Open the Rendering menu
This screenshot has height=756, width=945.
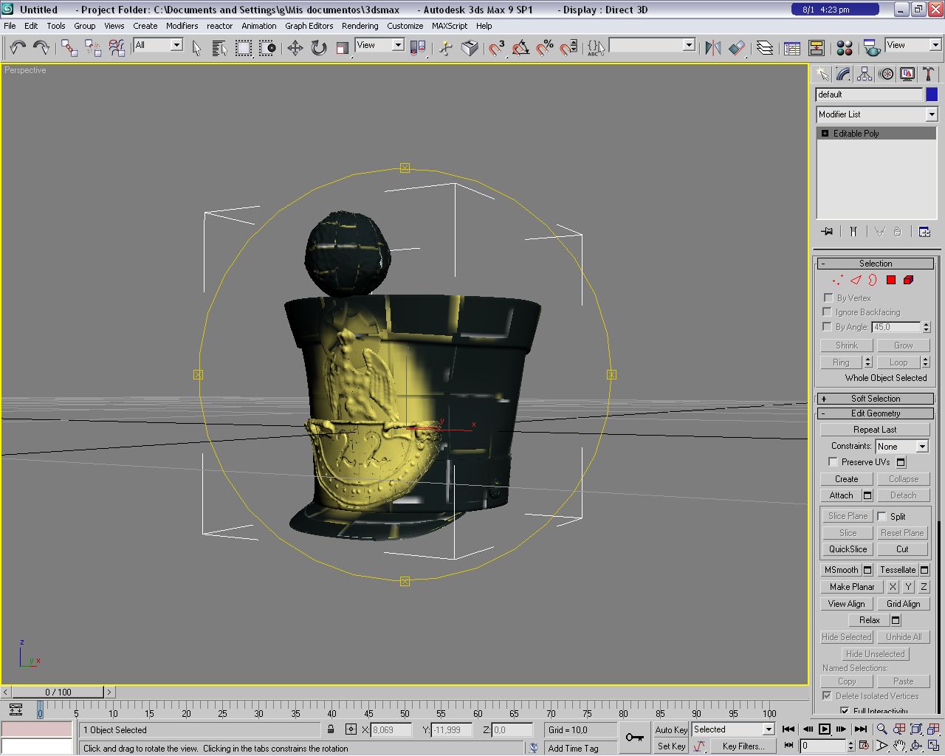[360, 26]
